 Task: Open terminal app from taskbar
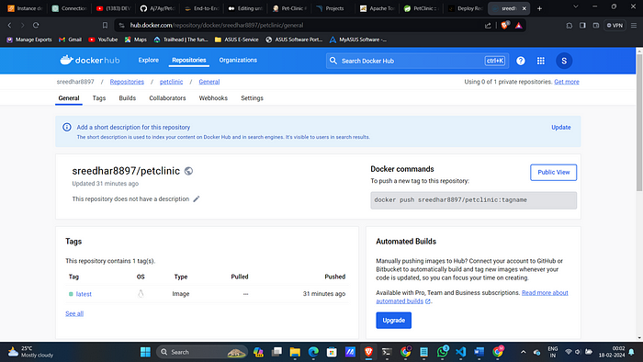[387, 352]
